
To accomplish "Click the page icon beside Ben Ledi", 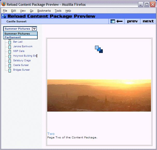I will [x=10, y=43].
